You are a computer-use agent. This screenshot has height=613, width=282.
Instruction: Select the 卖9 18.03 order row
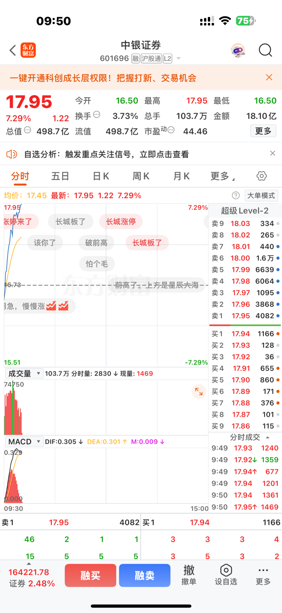[x=245, y=223]
